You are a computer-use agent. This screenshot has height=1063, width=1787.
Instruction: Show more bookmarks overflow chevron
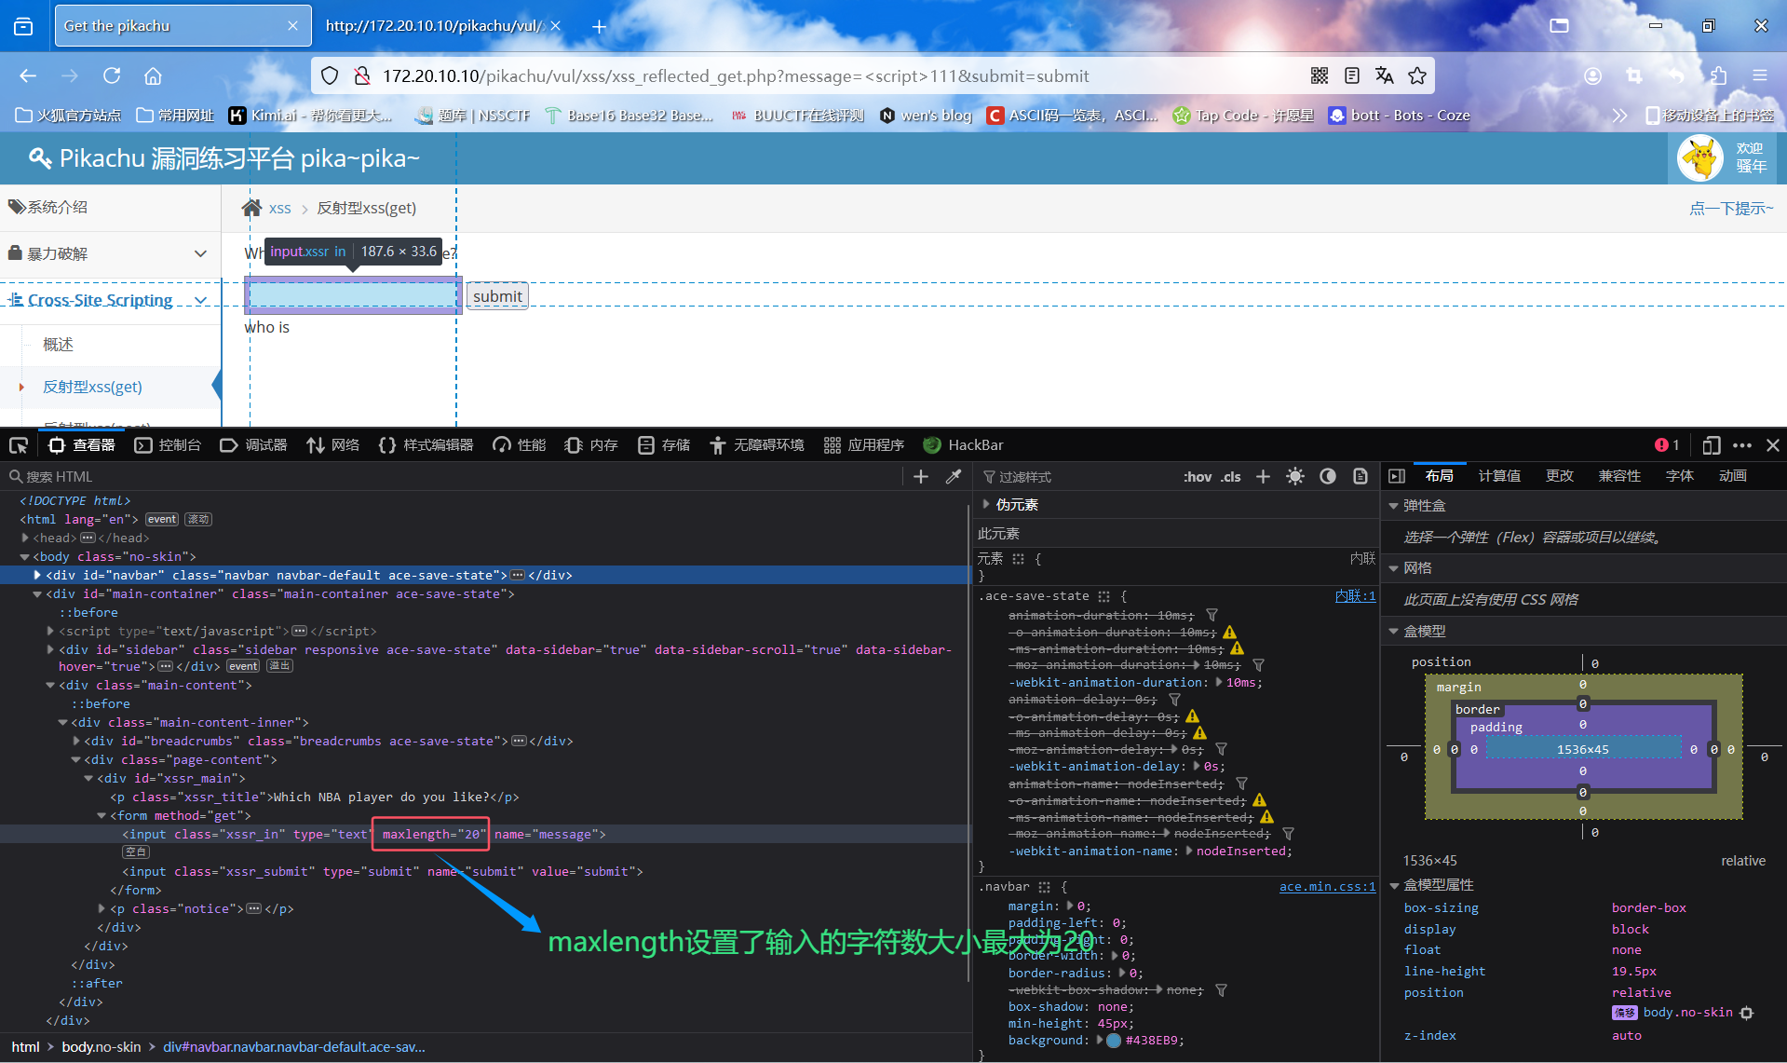[x=1620, y=116]
